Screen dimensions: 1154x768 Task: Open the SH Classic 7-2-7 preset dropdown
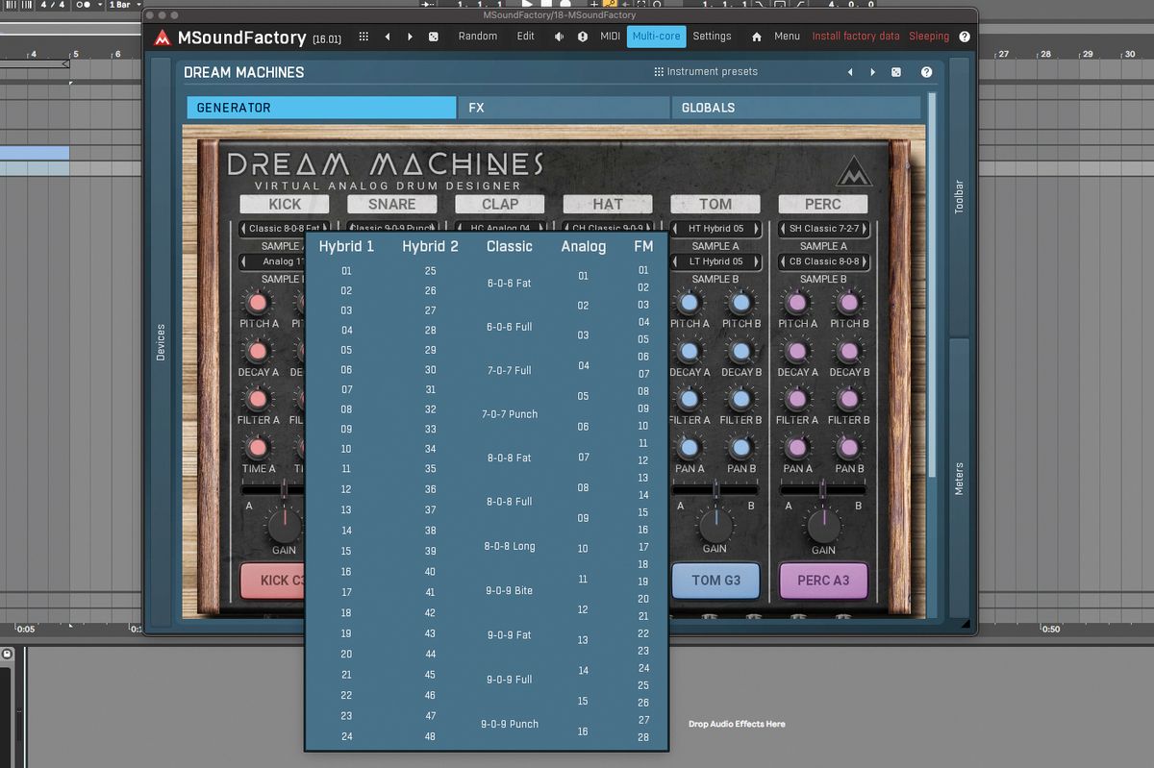(x=823, y=229)
